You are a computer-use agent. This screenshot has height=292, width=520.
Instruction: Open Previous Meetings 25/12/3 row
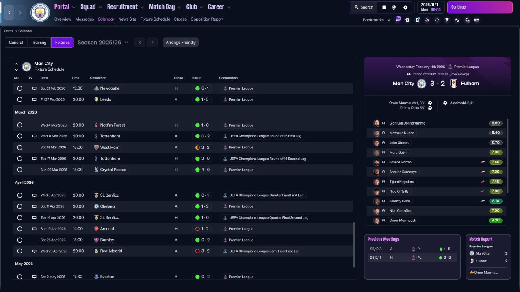[412, 249]
